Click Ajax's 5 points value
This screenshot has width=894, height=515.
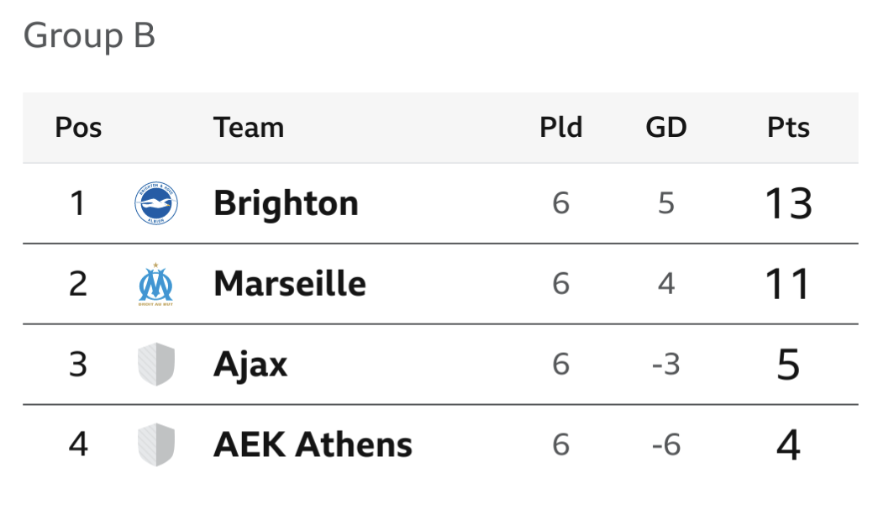click(x=788, y=365)
